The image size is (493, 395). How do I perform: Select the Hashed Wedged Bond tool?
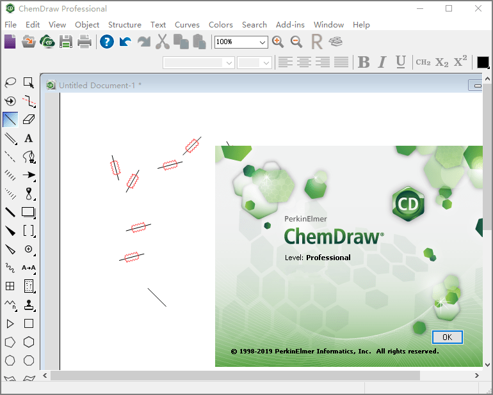tap(10, 194)
